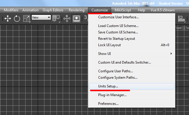The height and width of the screenshot is (115, 189).
Task: Choose Load Custom UI Scheme...
Action: pyautogui.click(x=132, y=26)
